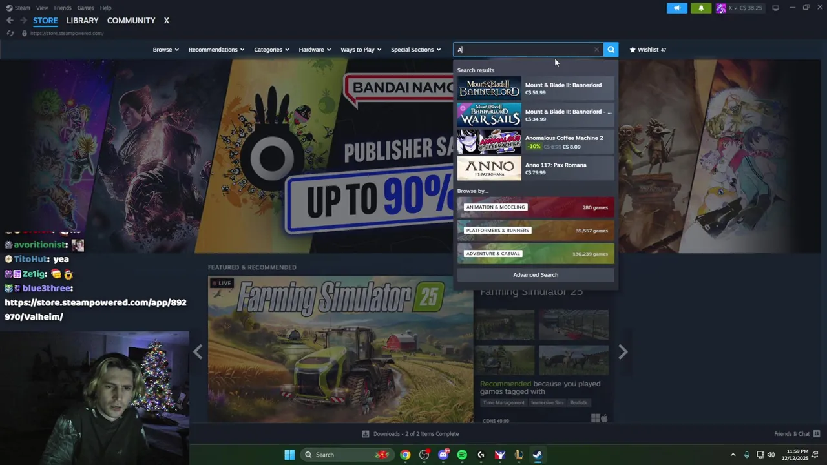Screen dimensions: 827x465
Task: Advance the featured carousel with the right arrow
Action: pyautogui.click(x=623, y=352)
